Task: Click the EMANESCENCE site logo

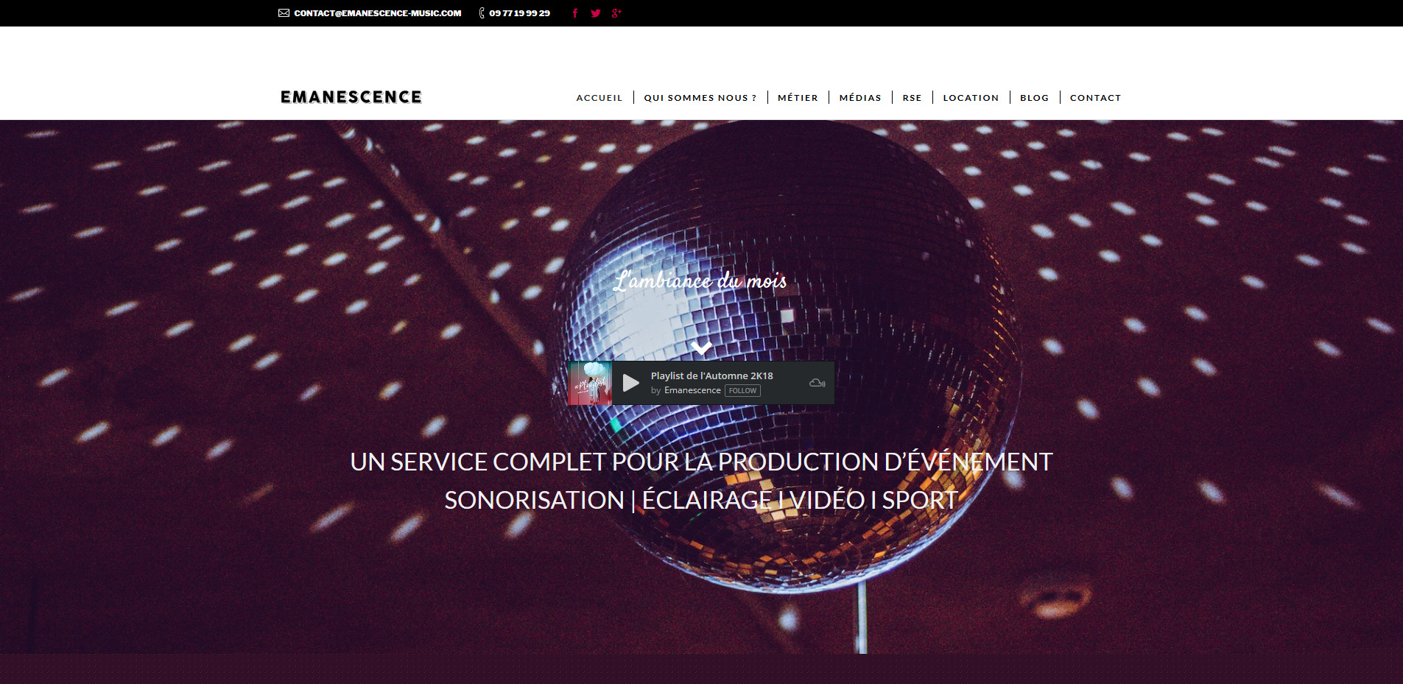Action: 351,97
